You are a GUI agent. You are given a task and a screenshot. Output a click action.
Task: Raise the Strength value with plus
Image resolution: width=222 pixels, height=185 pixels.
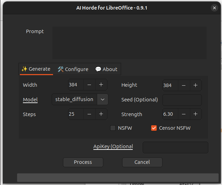click(x=195, y=114)
